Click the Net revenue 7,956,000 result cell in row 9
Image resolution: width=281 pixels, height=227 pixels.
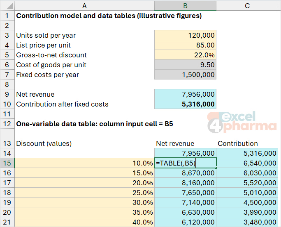(x=185, y=94)
